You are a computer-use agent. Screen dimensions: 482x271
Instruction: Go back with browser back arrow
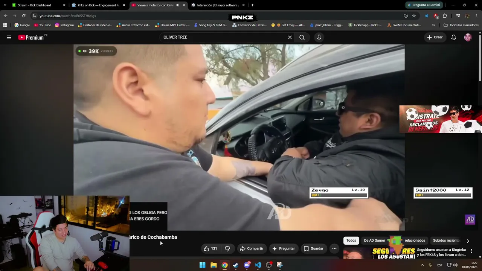[6, 16]
